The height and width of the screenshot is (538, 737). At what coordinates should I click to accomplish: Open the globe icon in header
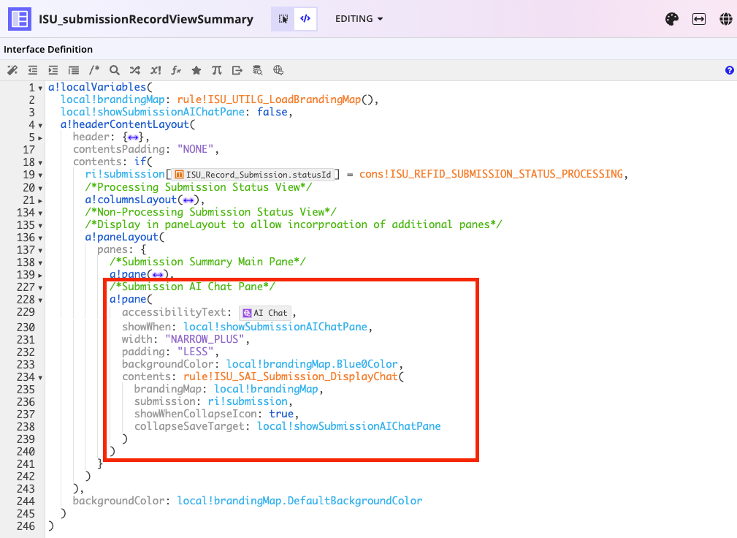726,19
